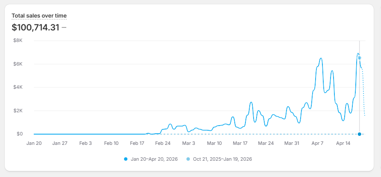Click the $100,714.31 total sales value

coord(35,27)
